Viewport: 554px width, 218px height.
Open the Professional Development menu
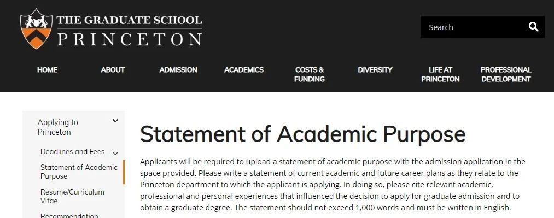point(506,74)
